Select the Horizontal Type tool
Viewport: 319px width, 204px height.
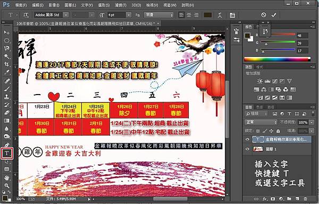(7, 153)
